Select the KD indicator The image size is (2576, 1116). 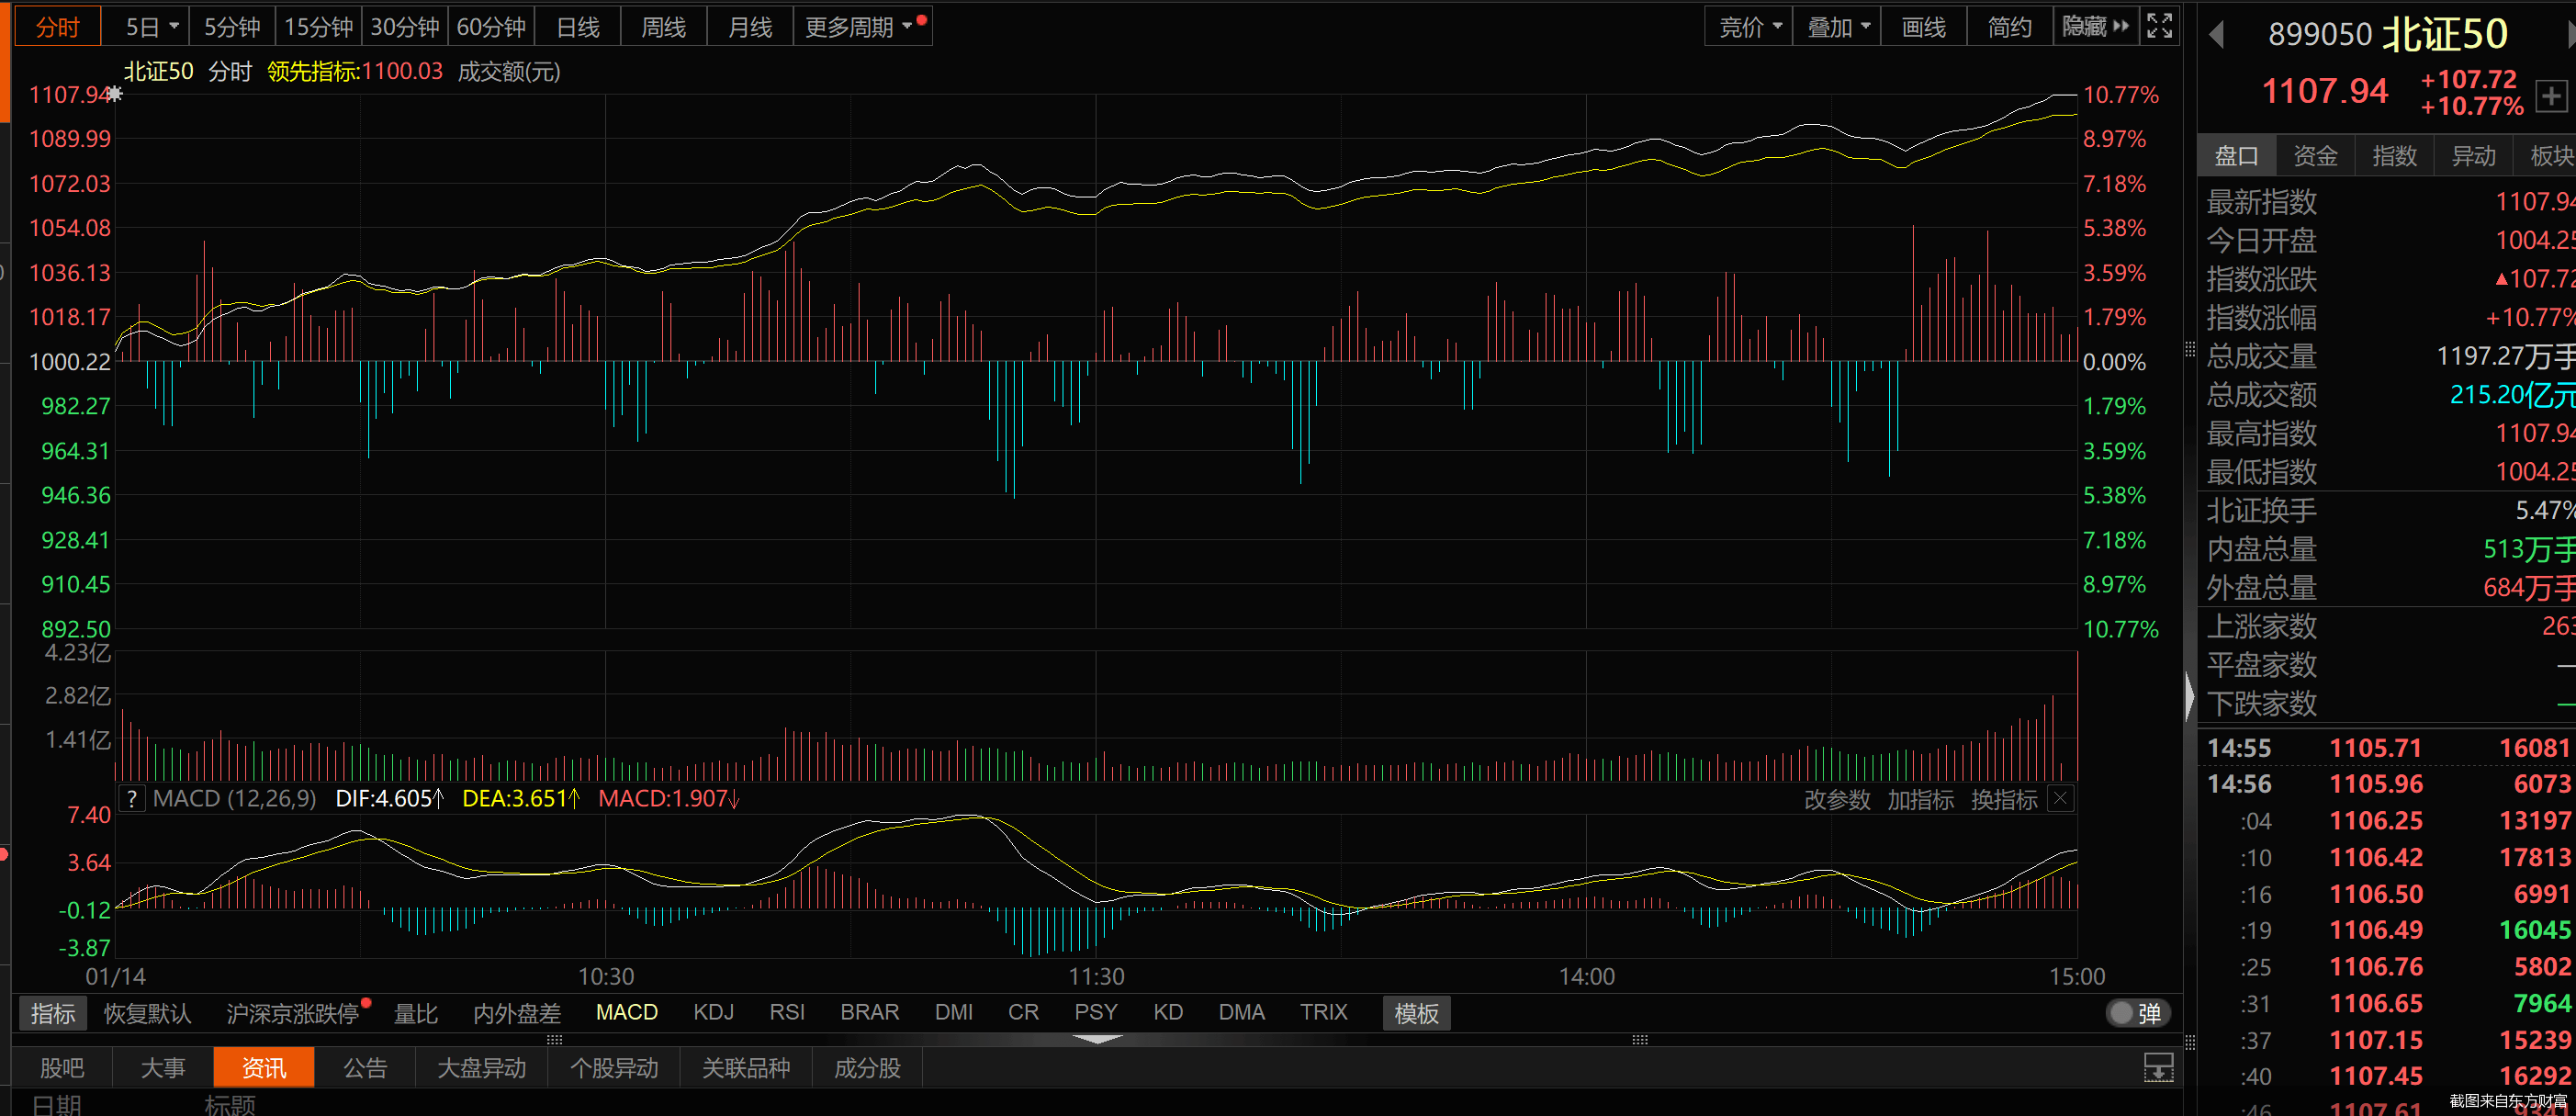[1168, 1012]
